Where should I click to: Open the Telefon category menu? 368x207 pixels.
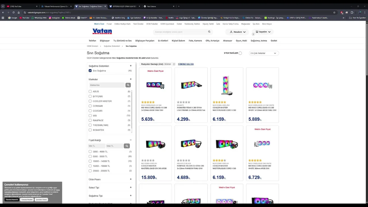point(92,41)
